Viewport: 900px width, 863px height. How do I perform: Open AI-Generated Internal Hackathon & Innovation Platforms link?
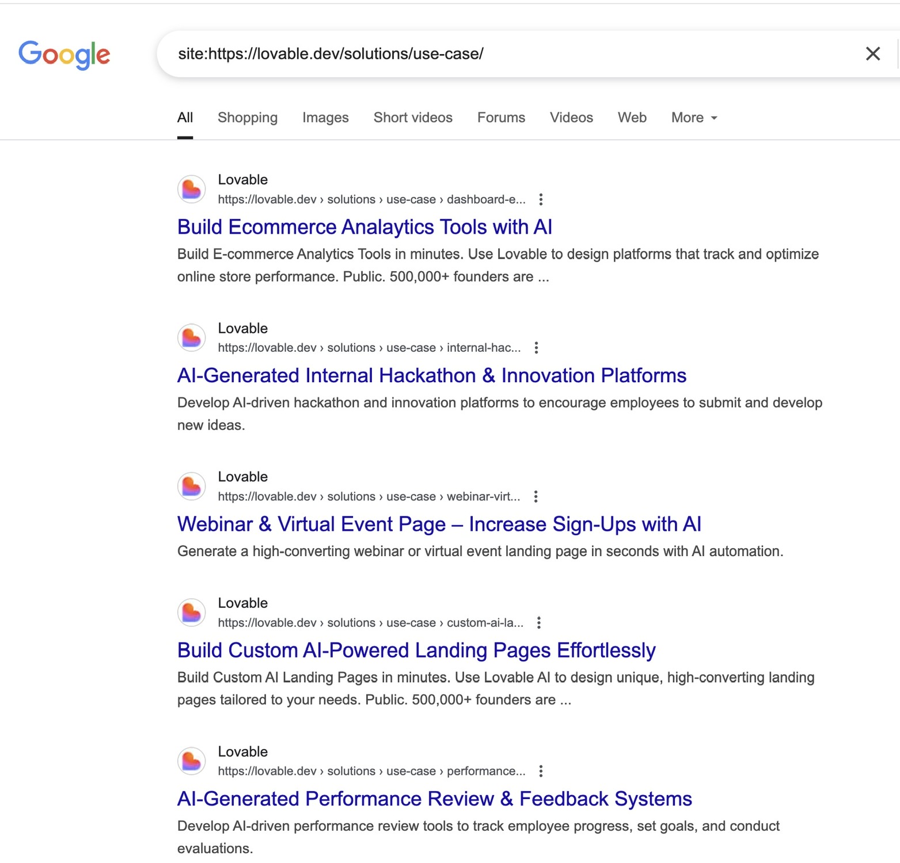431,376
